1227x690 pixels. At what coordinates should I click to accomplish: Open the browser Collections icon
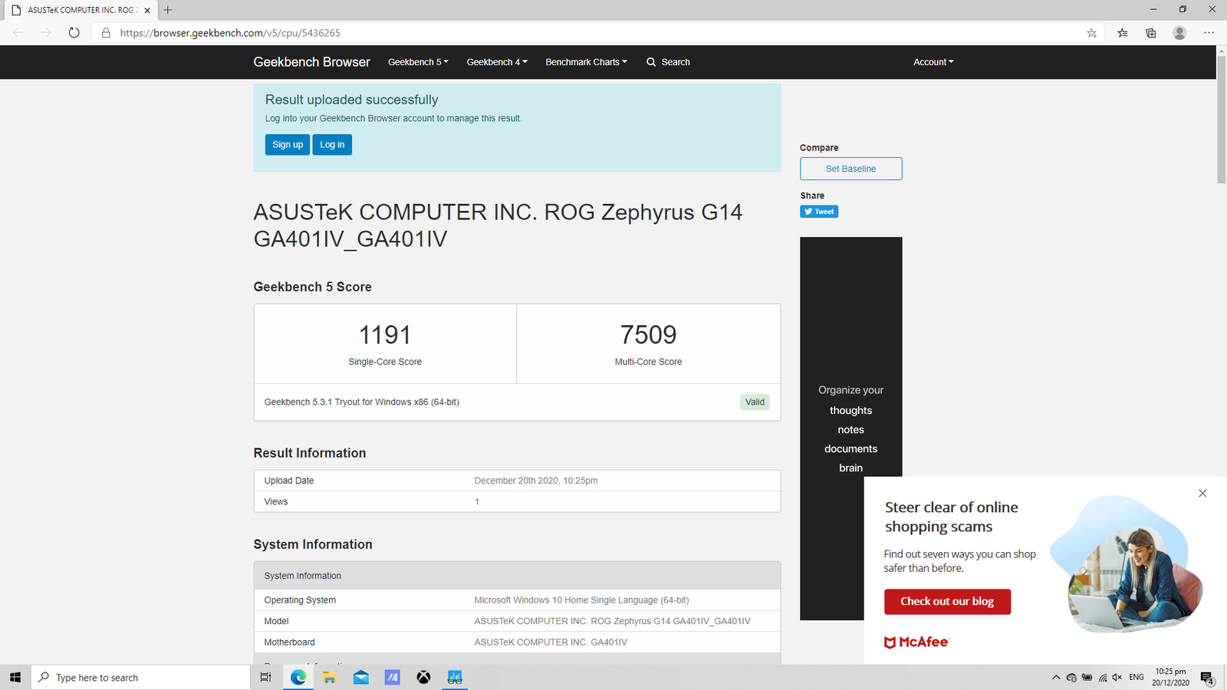click(1150, 33)
